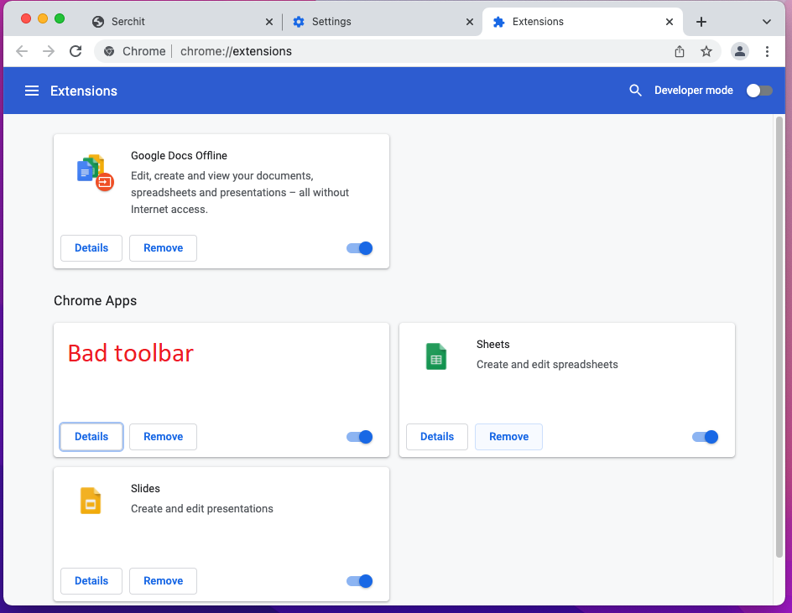This screenshot has height=613, width=792.
Task: Close the Settings tab
Action: [470, 22]
